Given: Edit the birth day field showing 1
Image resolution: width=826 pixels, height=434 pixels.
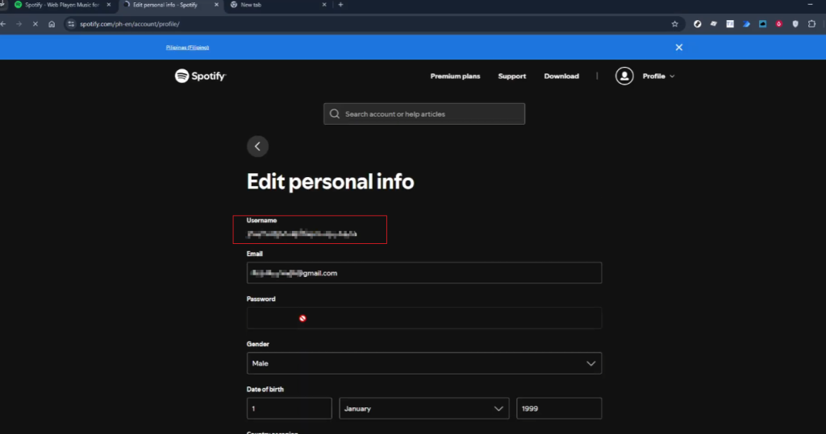Looking at the screenshot, I should pos(290,409).
